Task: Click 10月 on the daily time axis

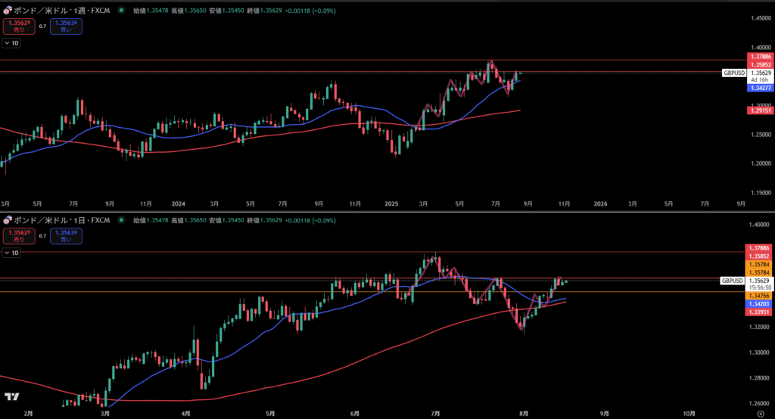Action: tap(689, 414)
